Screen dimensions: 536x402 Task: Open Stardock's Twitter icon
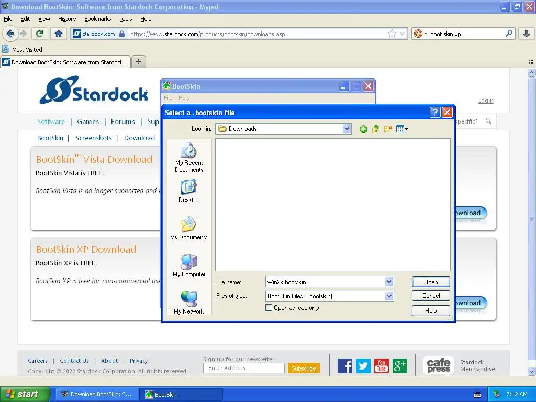pos(363,366)
